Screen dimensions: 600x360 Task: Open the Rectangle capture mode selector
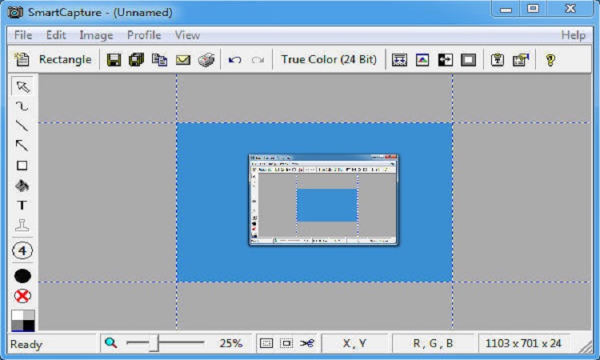coord(65,60)
